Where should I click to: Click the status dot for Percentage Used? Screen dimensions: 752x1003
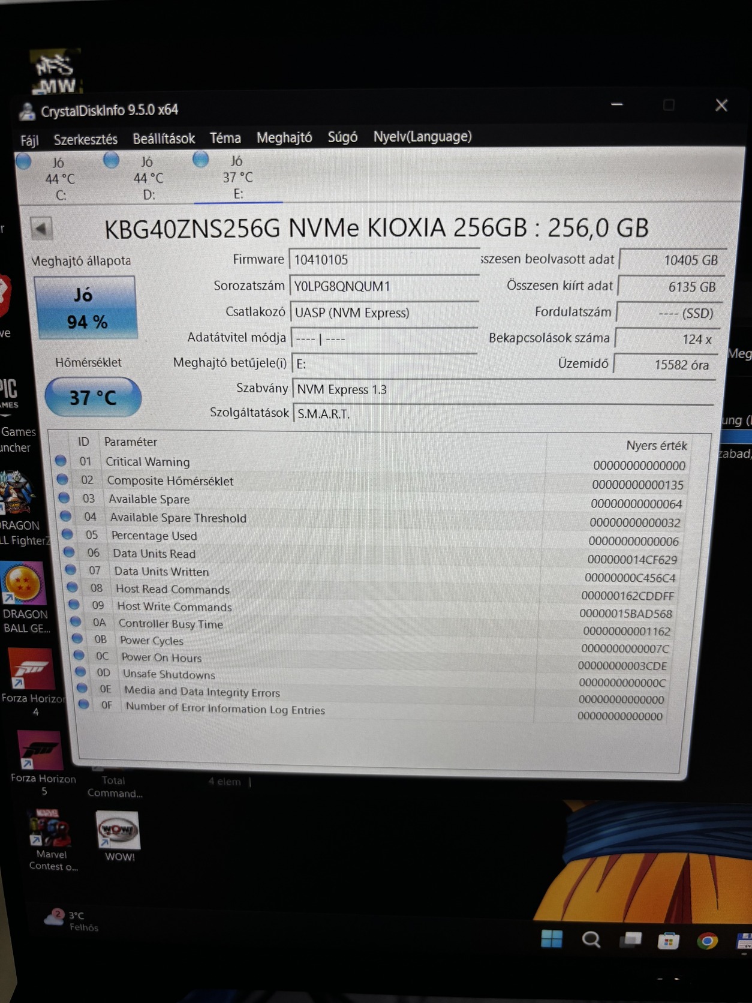[67, 534]
